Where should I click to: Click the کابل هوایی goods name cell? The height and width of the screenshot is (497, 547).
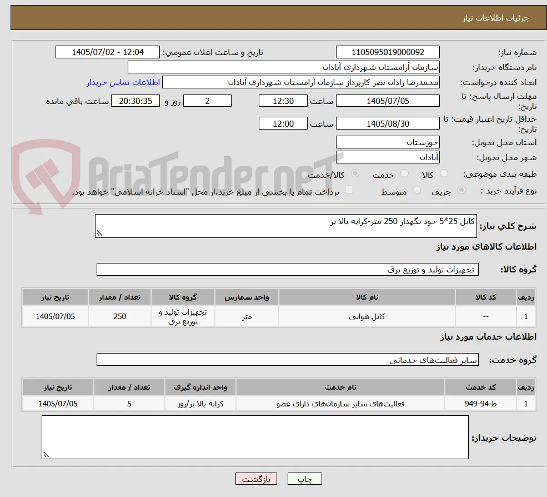(x=367, y=316)
